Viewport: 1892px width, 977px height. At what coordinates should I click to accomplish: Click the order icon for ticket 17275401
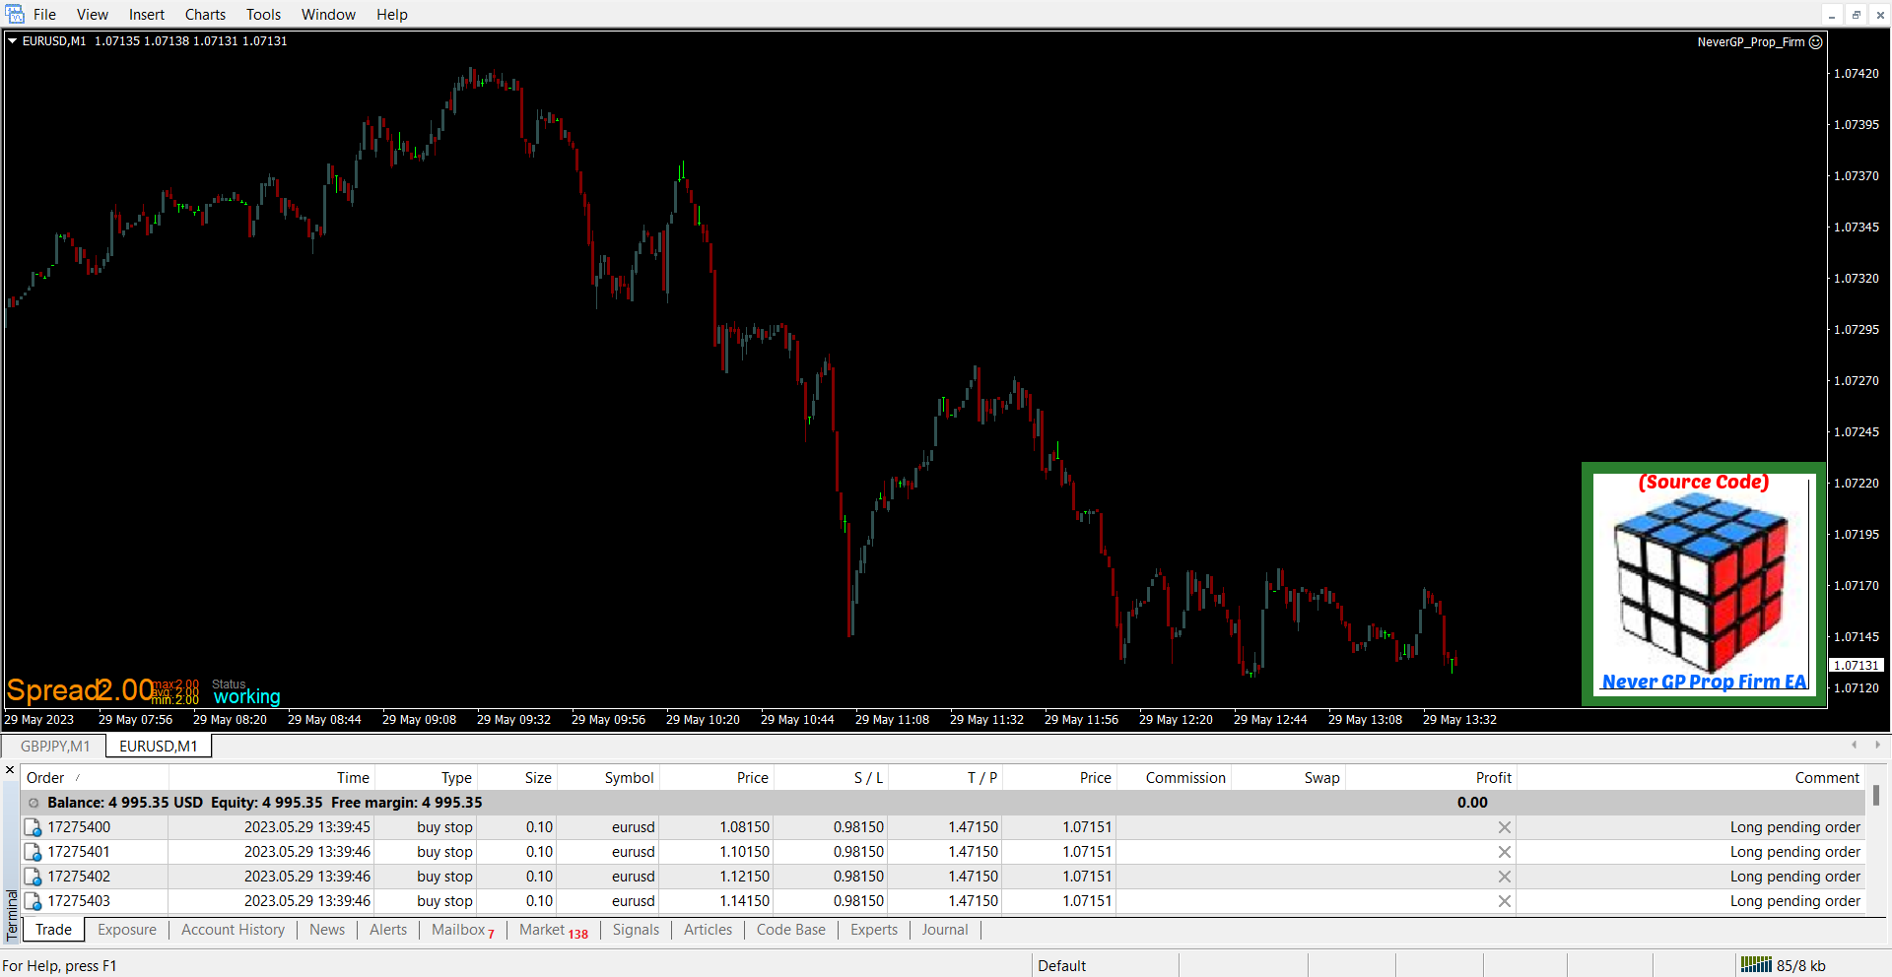[x=33, y=852]
